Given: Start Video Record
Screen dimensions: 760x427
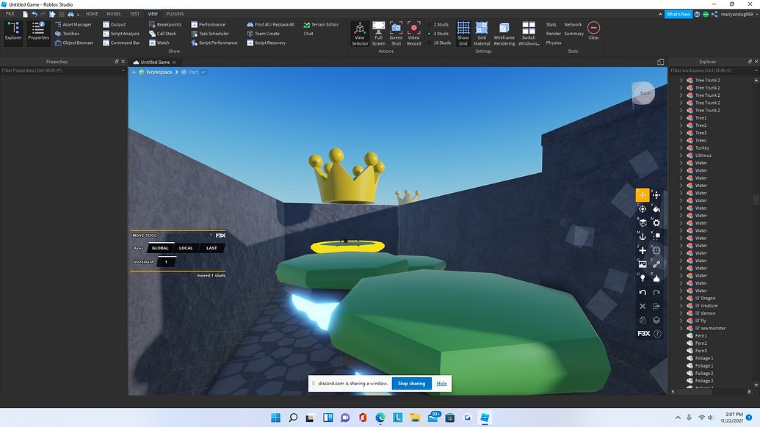Looking at the screenshot, I should (x=413, y=32).
